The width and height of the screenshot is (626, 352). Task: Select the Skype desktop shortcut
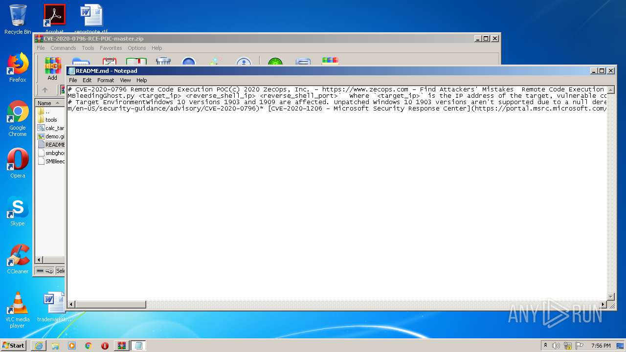click(x=18, y=211)
